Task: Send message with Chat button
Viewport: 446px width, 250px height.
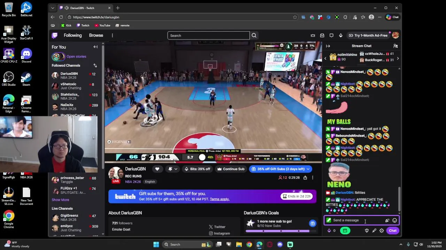Action: (393, 231)
